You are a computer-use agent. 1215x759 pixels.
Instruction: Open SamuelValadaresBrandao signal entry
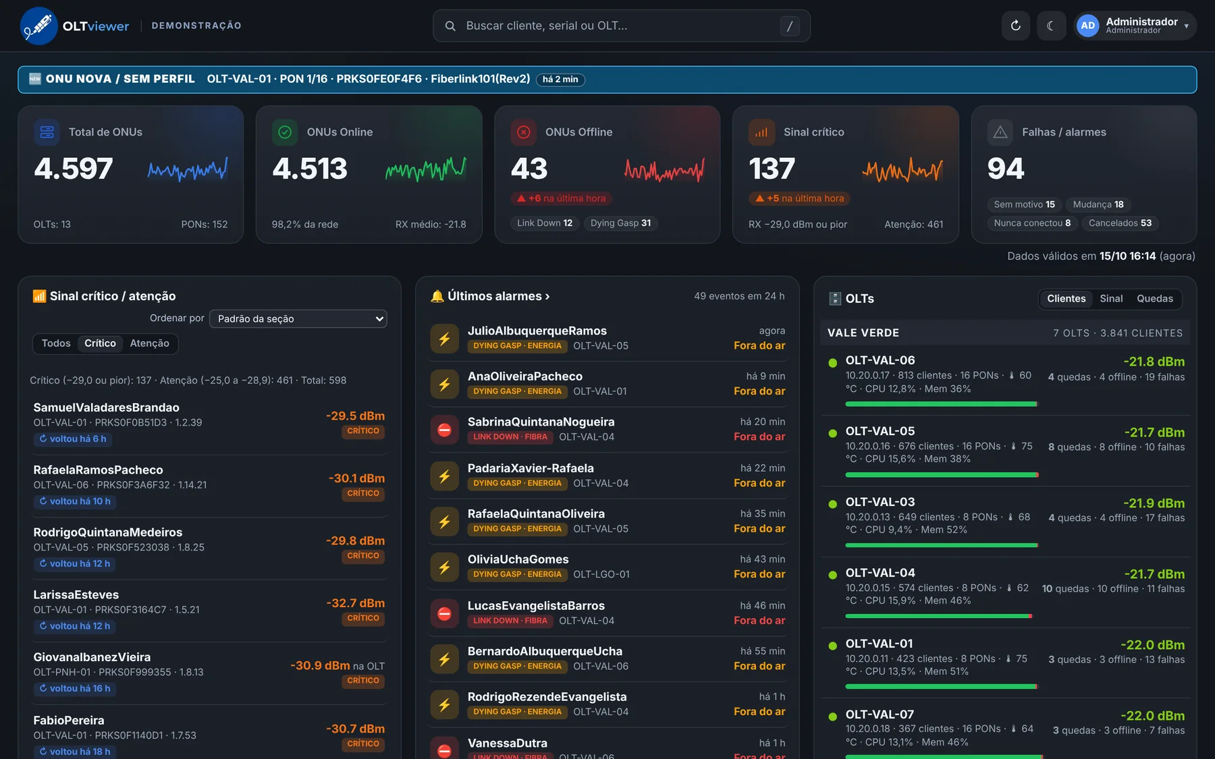(x=209, y=423)
